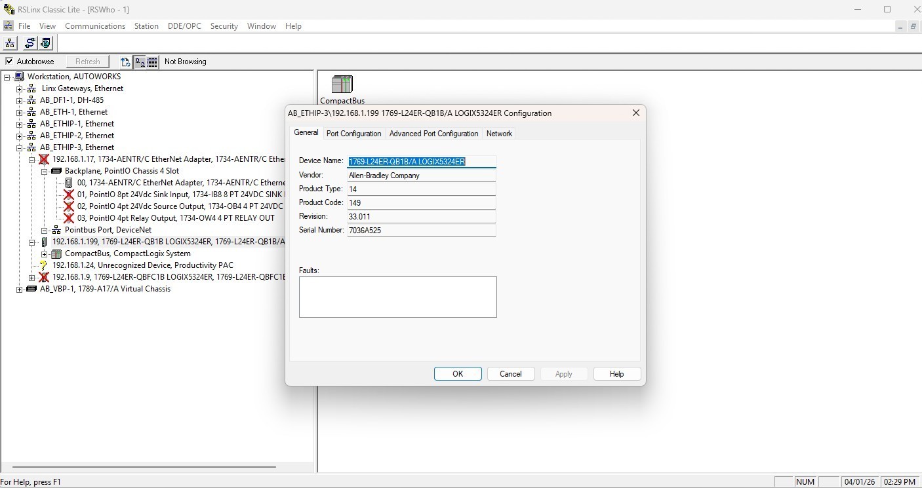
Task: Switch to the Network tab
Action: pyautogui.click(x=499, y=134)
